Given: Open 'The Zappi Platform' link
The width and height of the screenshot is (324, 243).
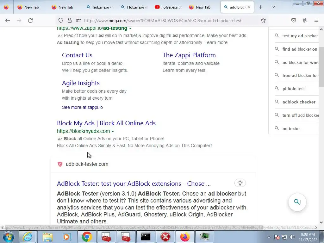Looking at the screenshot, I should (x=189, y=55).
